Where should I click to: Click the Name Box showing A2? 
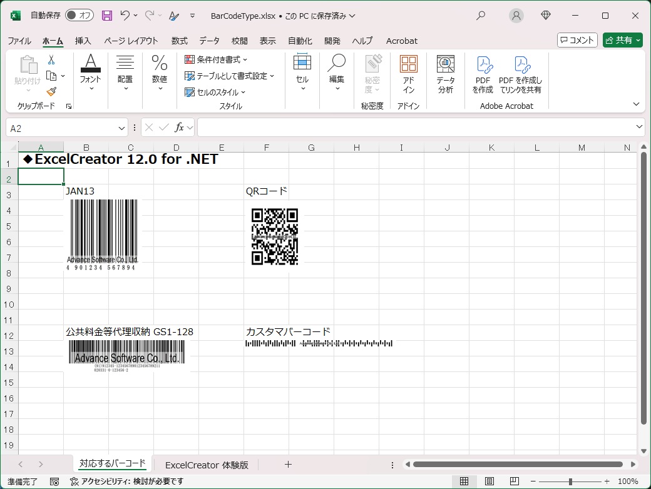(62, 128)
